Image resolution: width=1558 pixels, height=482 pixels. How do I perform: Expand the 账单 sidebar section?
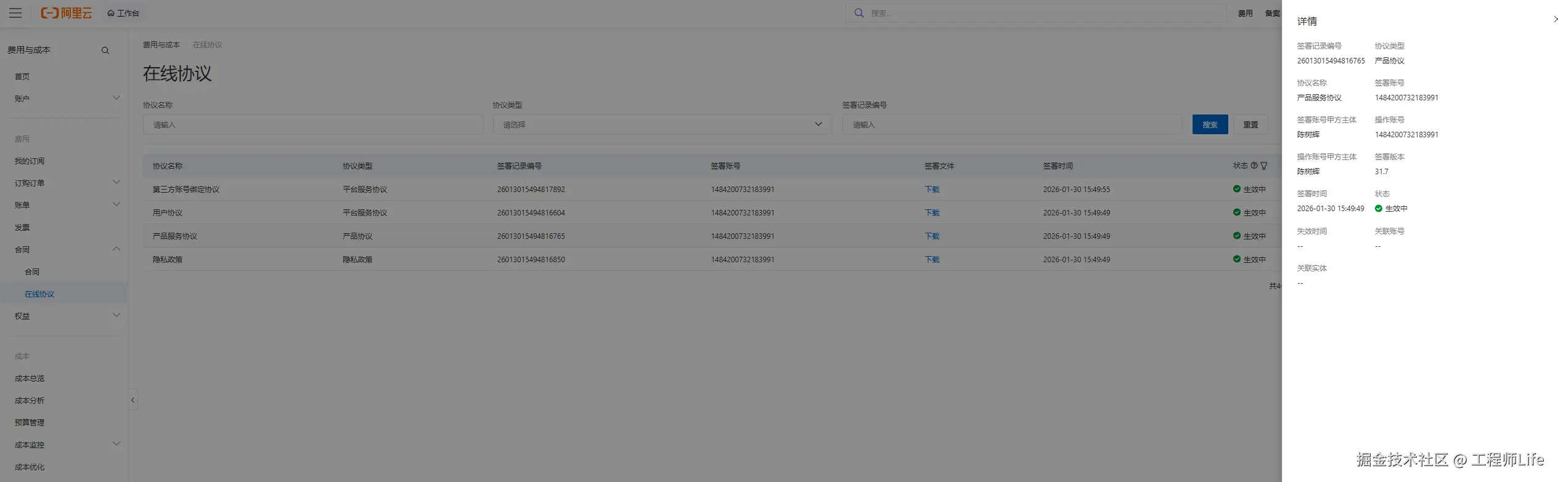pos(116,204)
